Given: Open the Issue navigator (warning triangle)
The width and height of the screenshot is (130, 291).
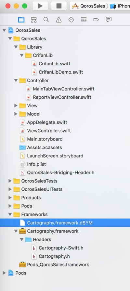Looking at the screenshot, I should pyautogui.click(x=59, y=20).
